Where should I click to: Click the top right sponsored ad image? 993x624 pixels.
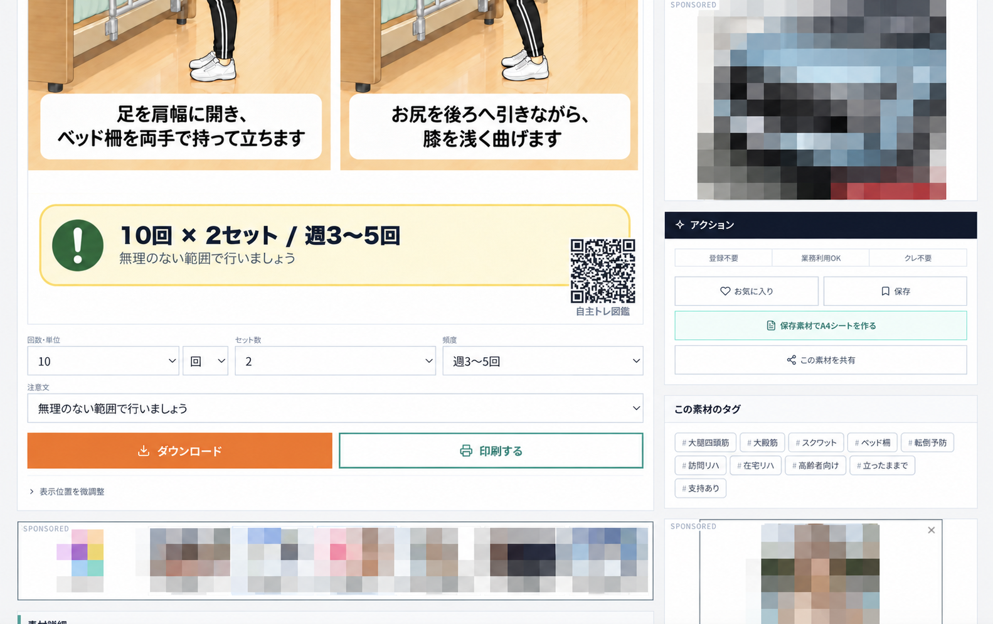tap(821, 100)
